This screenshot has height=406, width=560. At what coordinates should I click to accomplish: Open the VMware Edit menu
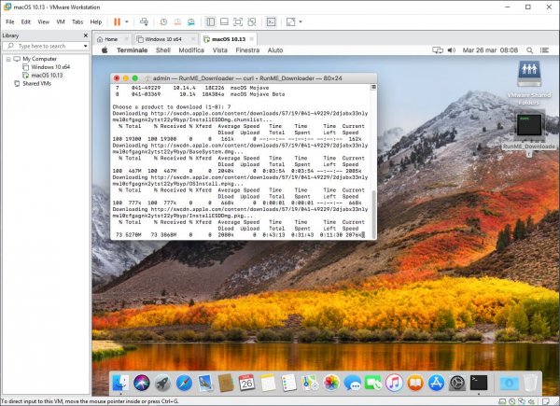pyautogui.click(x=26, y=22)
